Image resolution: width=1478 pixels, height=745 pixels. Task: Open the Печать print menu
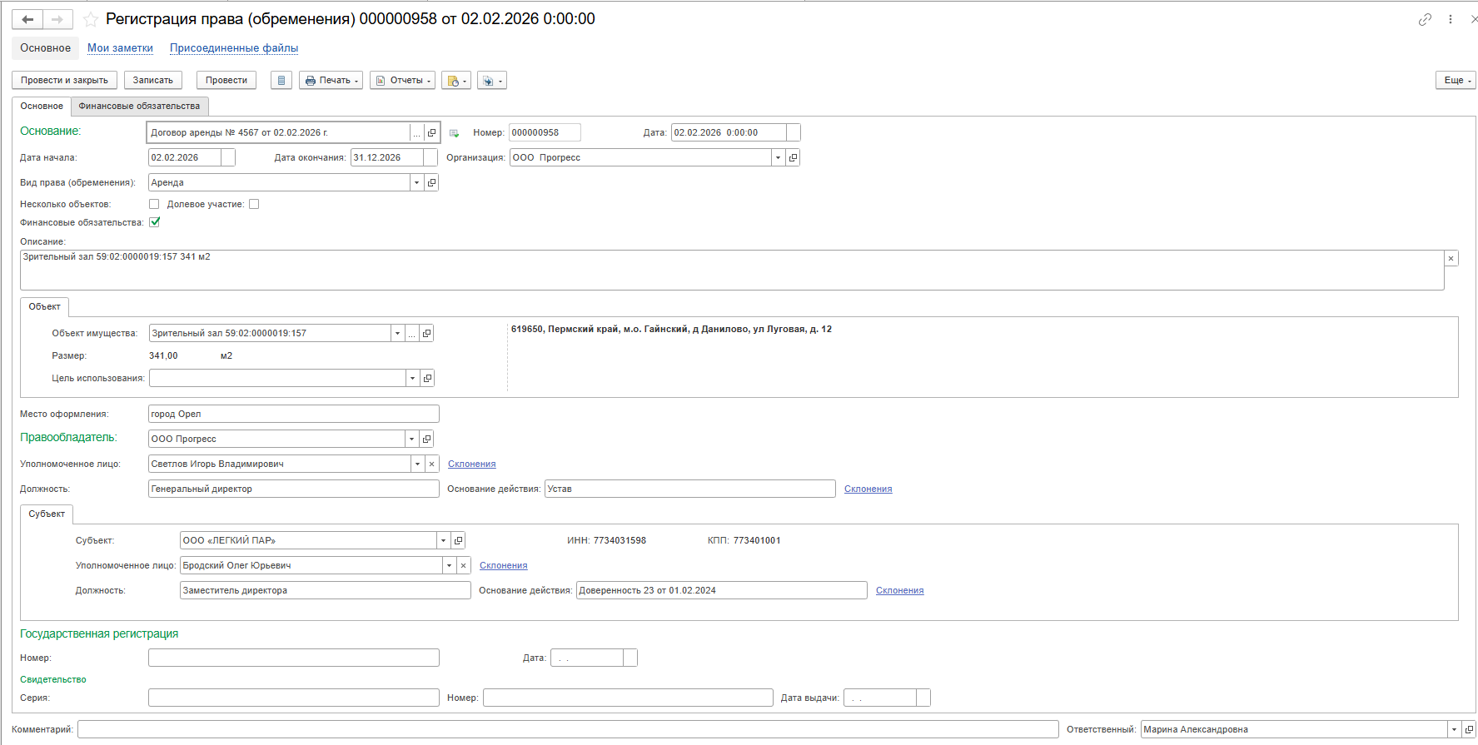point(331,80)
